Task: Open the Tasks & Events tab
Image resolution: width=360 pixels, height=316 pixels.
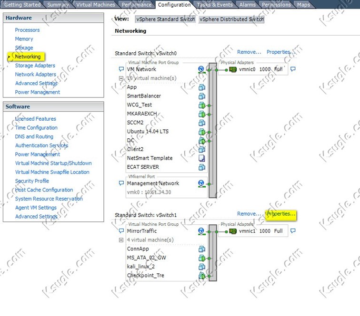Action: (215, 5)
